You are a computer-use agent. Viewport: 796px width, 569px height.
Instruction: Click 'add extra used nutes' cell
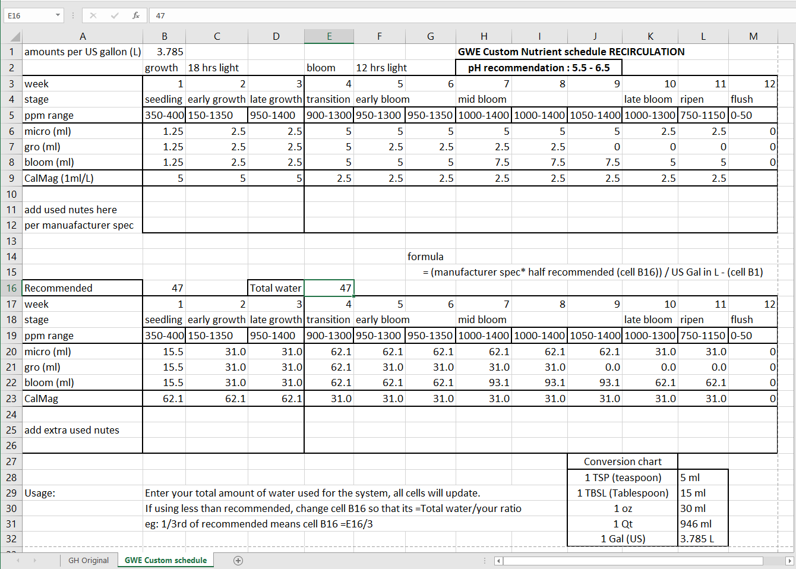click(x=83, y=430)
